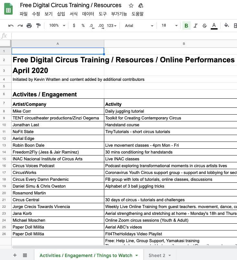The image size is (237, 260).
Task: Toggle bold formatting
Action: [186, 26]
